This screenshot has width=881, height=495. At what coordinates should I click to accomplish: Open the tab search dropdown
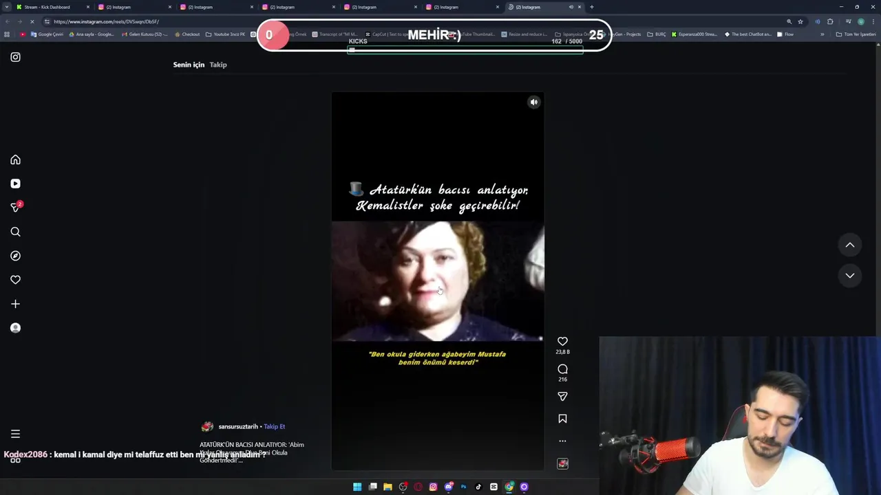tap(7, 7)
